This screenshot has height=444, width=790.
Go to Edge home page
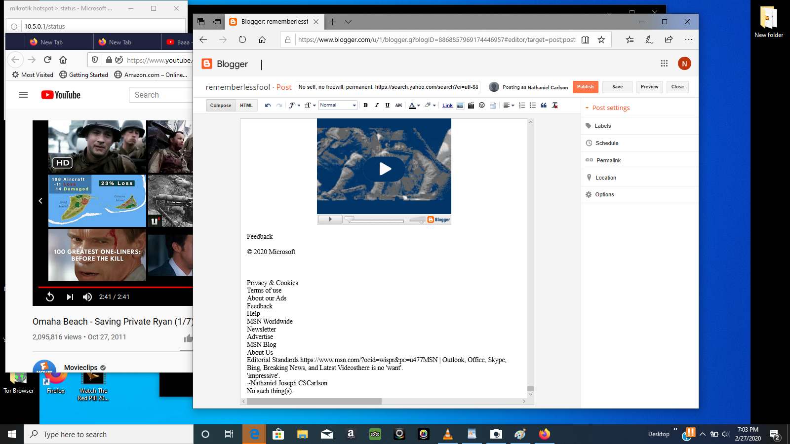click(262, 39)
